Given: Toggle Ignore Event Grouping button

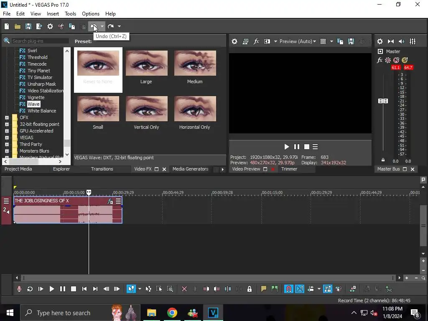Looking at the screenshot, I should pos(339,289).
